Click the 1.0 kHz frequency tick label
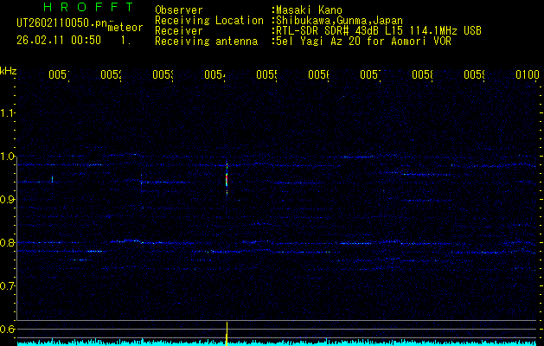The height and width of the screenshot is (346, 544). click(9, 157)
